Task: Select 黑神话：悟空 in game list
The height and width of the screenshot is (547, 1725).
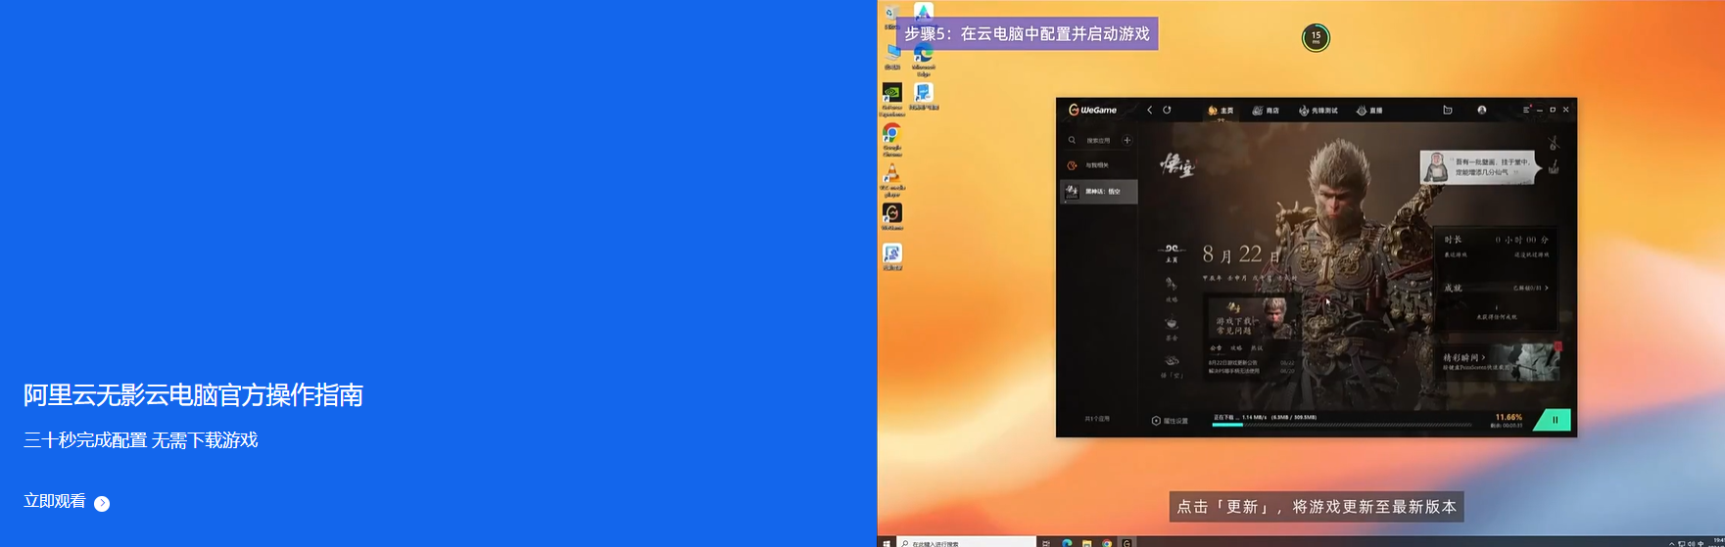Action: coord(1098,192)
